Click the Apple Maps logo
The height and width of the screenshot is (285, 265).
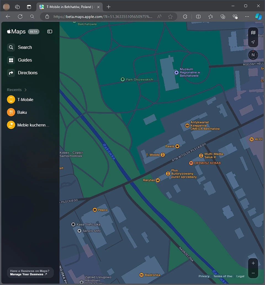click(16, 31)
